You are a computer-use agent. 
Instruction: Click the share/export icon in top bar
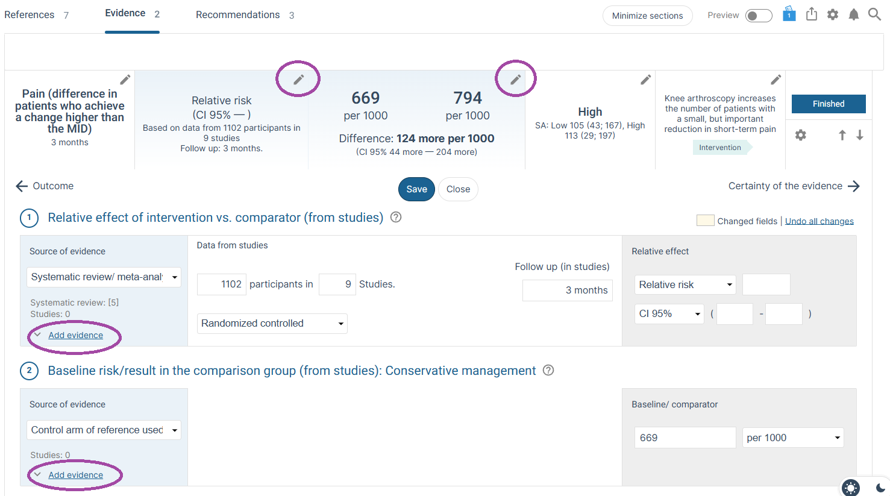[x=812, y=14]
